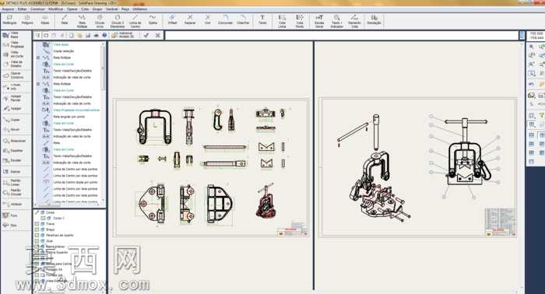The width and height of the screenshot is (545, 294).
Task: Toggle the Trava checkbox in parts tree
Action: (37, 224)
